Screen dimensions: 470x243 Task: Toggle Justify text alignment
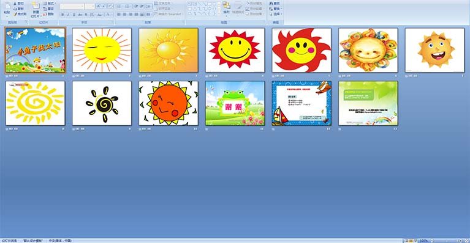tap(137, 14)
